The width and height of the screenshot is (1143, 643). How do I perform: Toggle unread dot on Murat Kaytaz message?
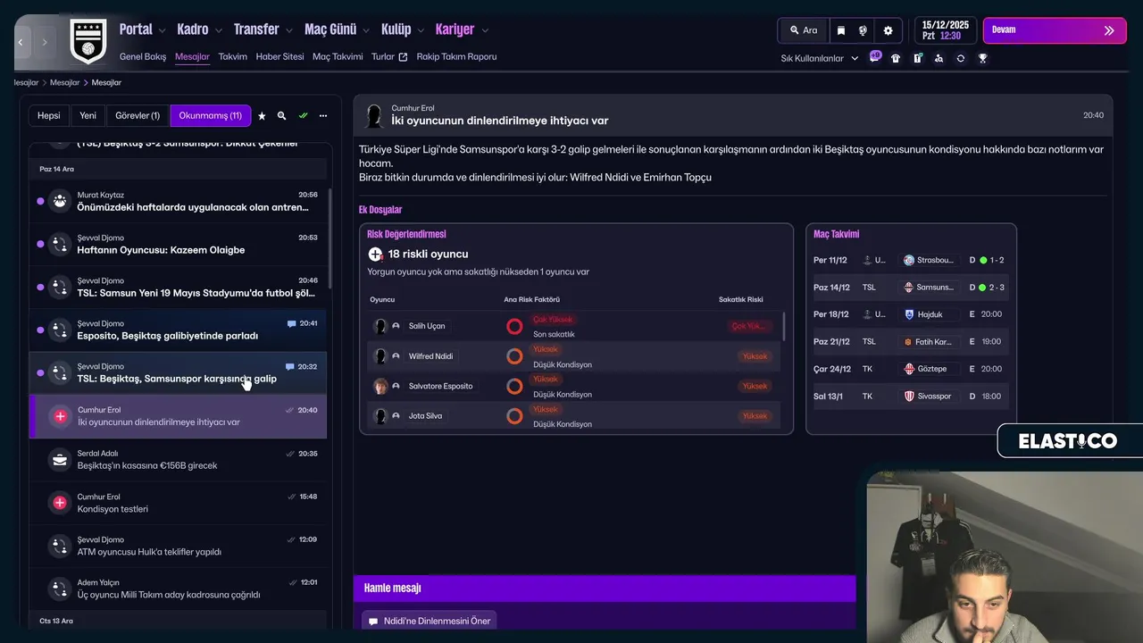tap(40, 201)
